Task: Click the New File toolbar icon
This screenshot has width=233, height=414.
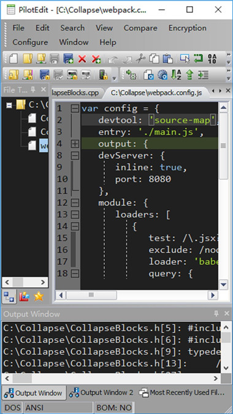Action: tap(13, 59)
